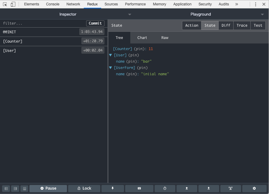Open settings with the gear icon

point(254,188)
